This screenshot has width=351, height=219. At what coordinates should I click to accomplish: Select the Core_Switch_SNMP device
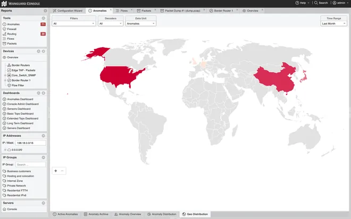(x=24, y=75)
